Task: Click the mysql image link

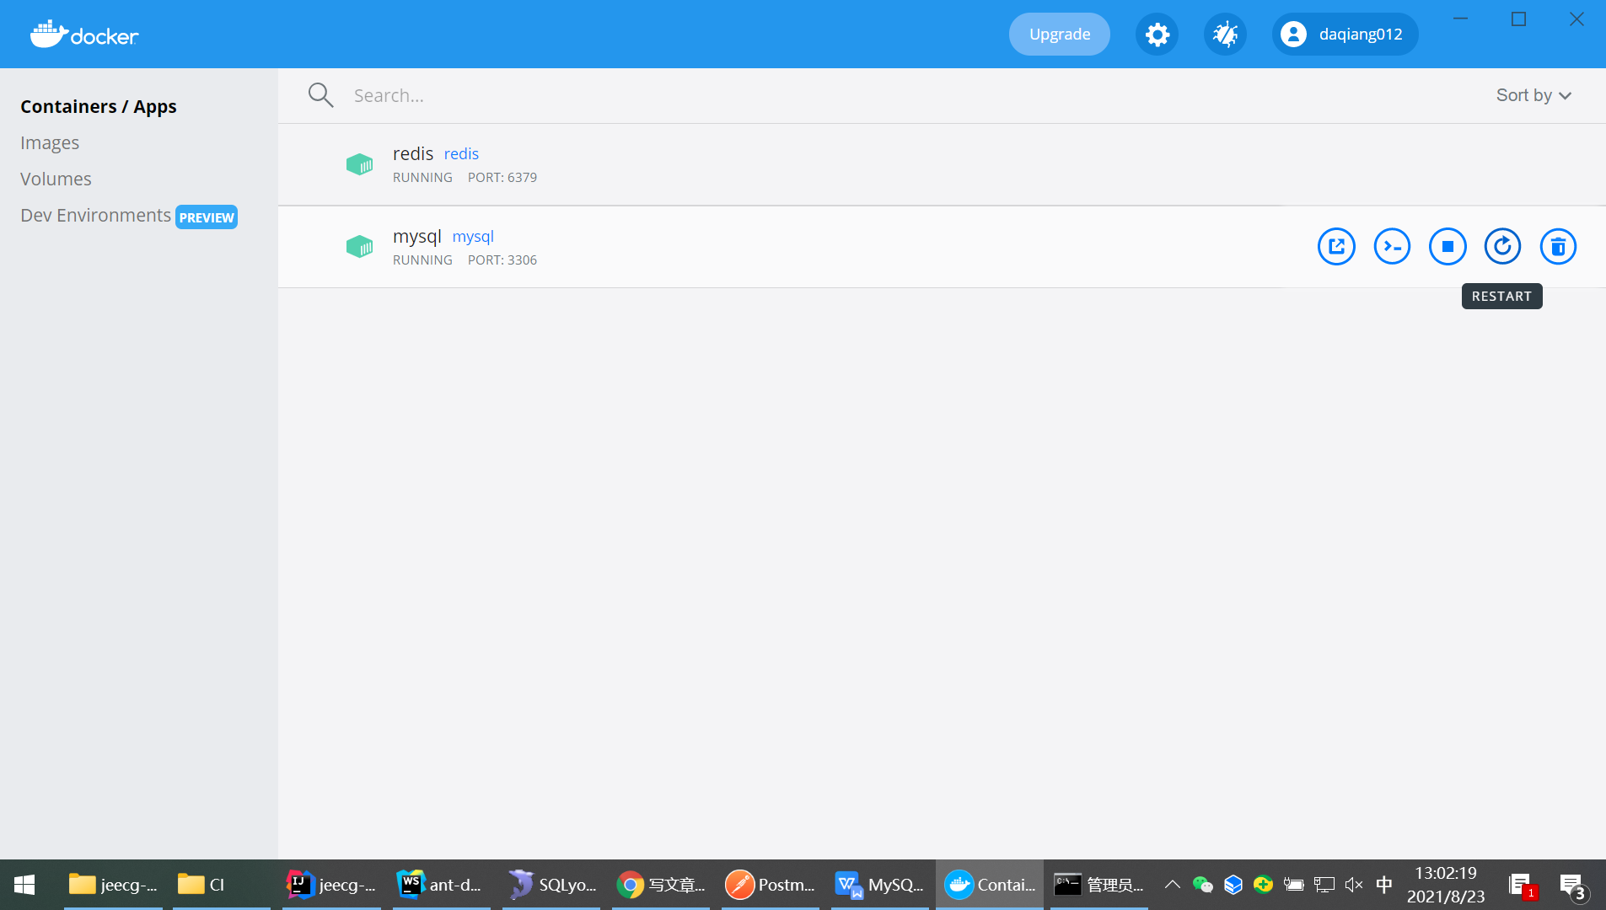Action: tap(473, 237)
